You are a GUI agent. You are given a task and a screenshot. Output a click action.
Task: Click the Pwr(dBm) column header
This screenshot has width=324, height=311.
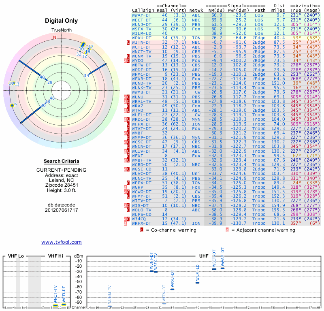point(239,11)
